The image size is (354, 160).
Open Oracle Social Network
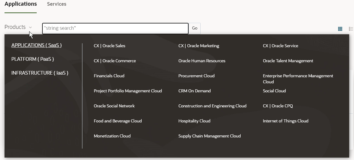(114, 106)
